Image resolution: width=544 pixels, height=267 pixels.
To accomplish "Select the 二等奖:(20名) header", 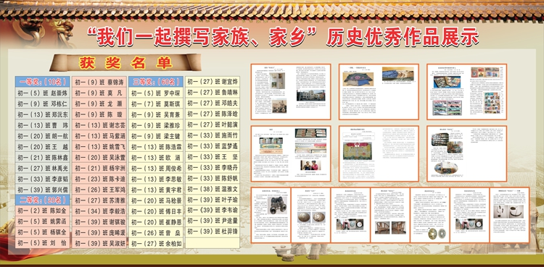I will [x=42, y=200].
